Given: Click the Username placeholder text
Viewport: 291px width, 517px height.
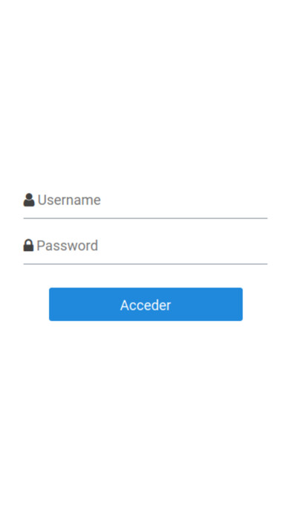Looking at the screenshot, I should [69, 200].
